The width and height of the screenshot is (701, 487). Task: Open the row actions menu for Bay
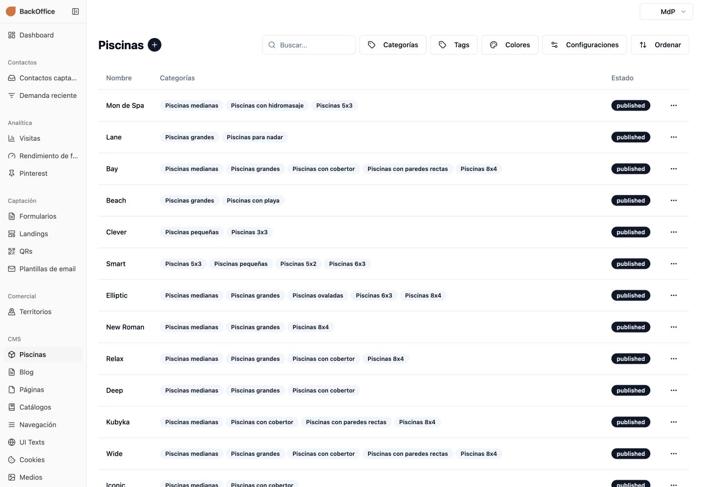674,169
